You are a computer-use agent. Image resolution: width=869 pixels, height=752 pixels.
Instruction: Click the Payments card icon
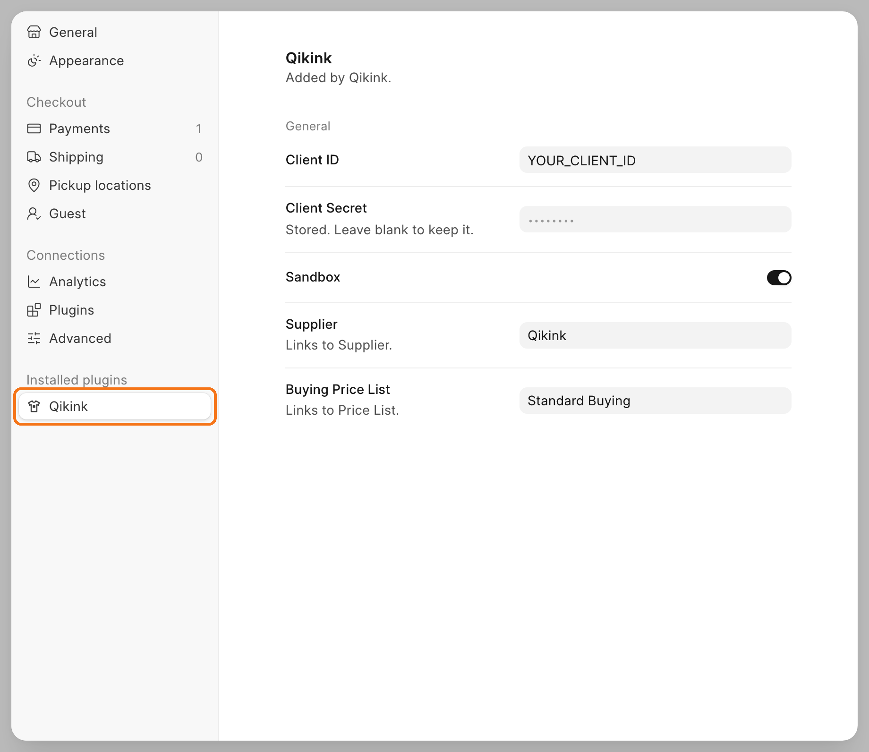pos(34,128)
